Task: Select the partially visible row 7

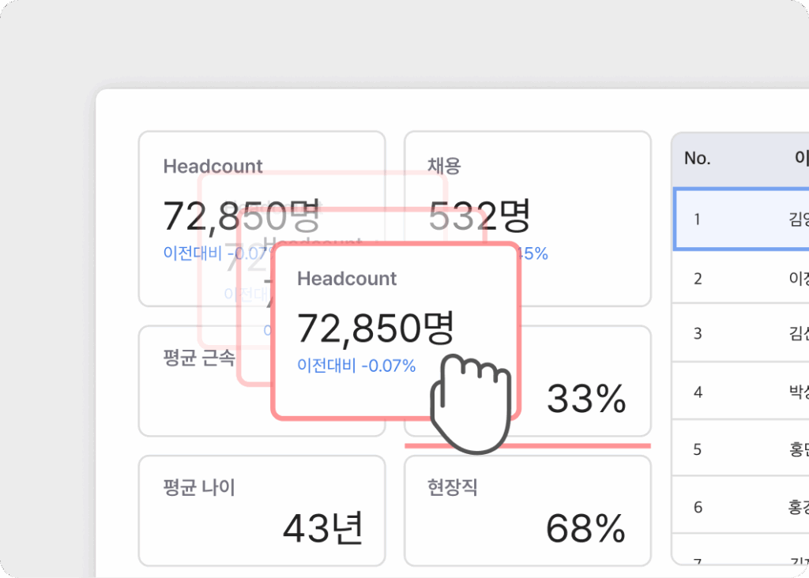Action: [741, 564]
